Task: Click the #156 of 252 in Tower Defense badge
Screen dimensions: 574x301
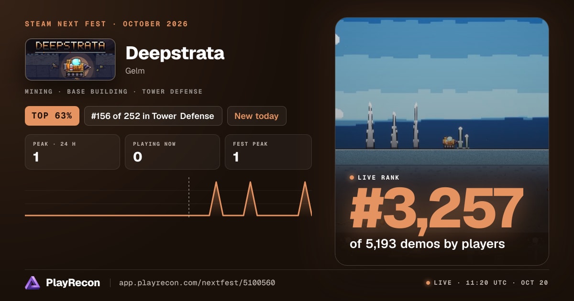Action: point(153,116)
